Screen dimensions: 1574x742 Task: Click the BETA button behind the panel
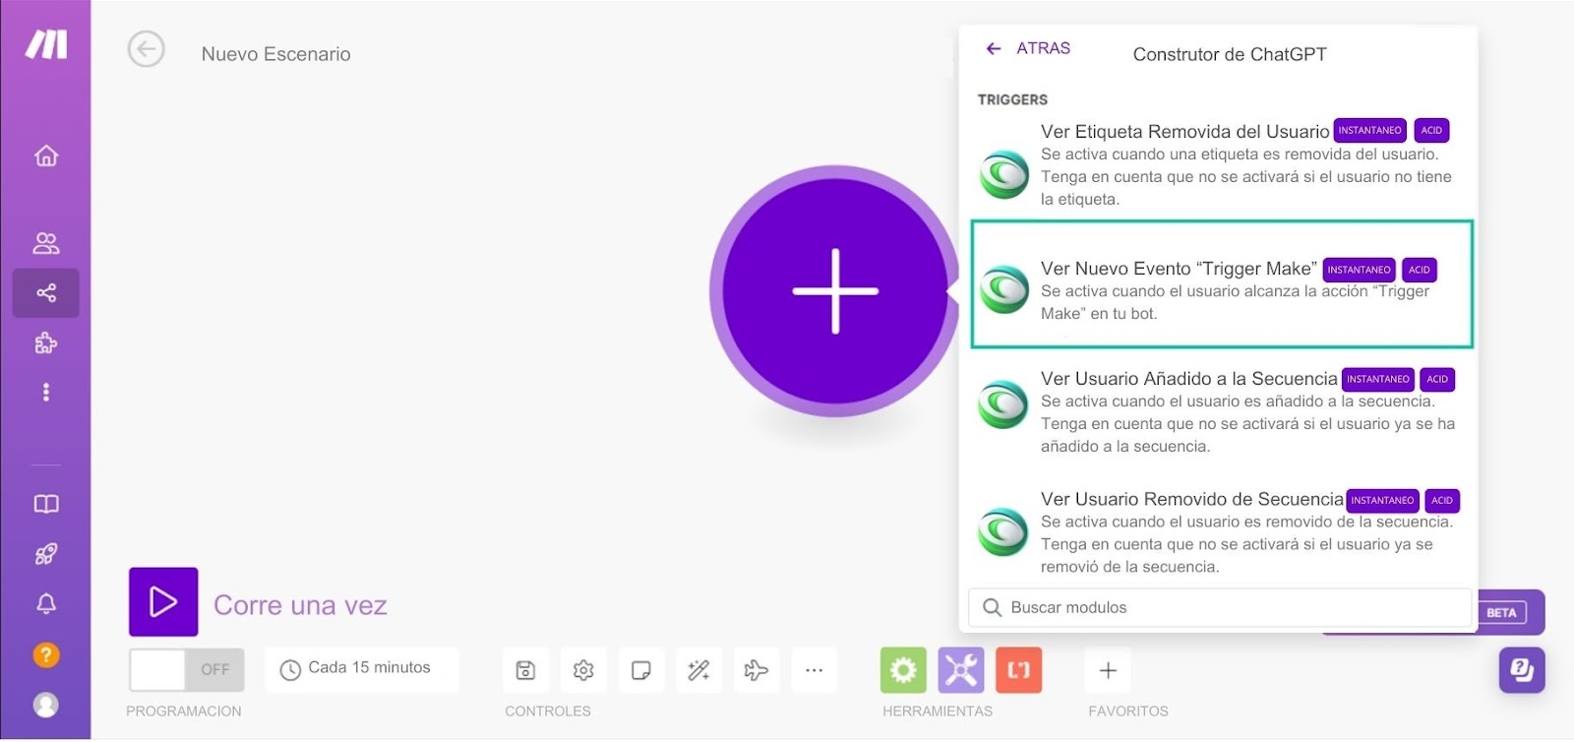pos(1501,612)
